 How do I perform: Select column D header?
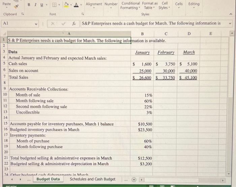tap(189, 34)
